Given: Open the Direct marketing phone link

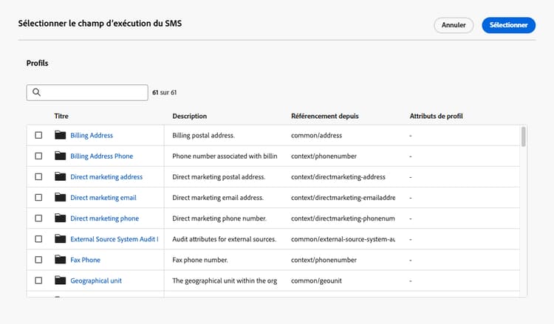Looking at the screenshot, I should (x=104, y=218).
